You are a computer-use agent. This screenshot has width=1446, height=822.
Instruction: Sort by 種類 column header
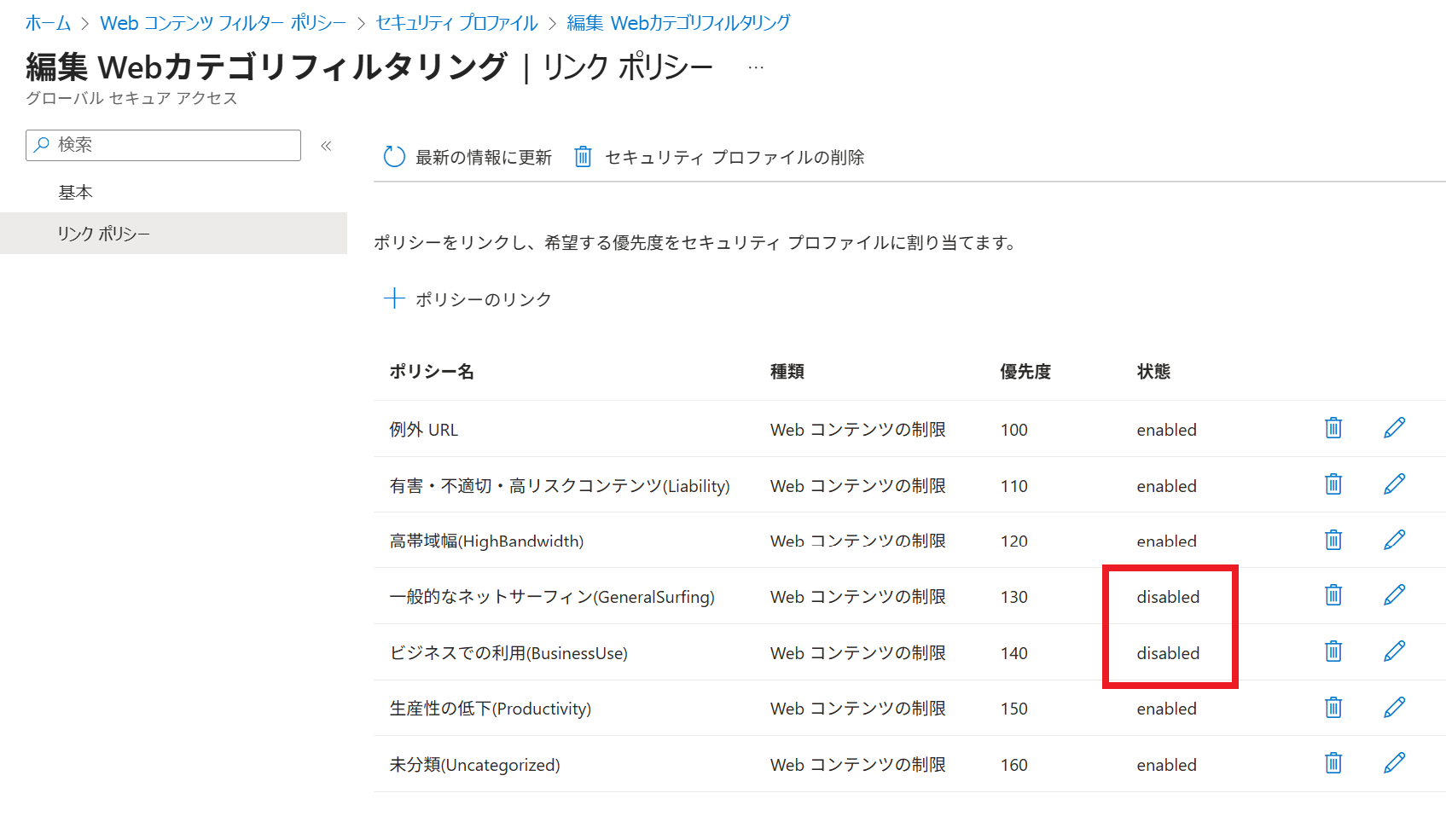[x=787, y=372]
